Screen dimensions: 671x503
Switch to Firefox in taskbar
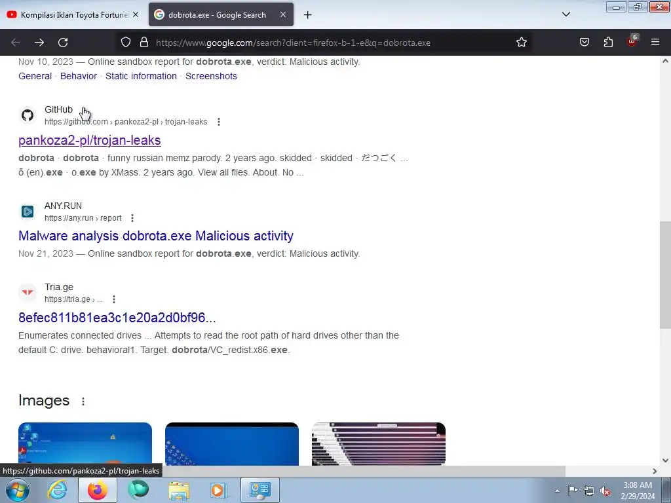click(x=98, y=490)
